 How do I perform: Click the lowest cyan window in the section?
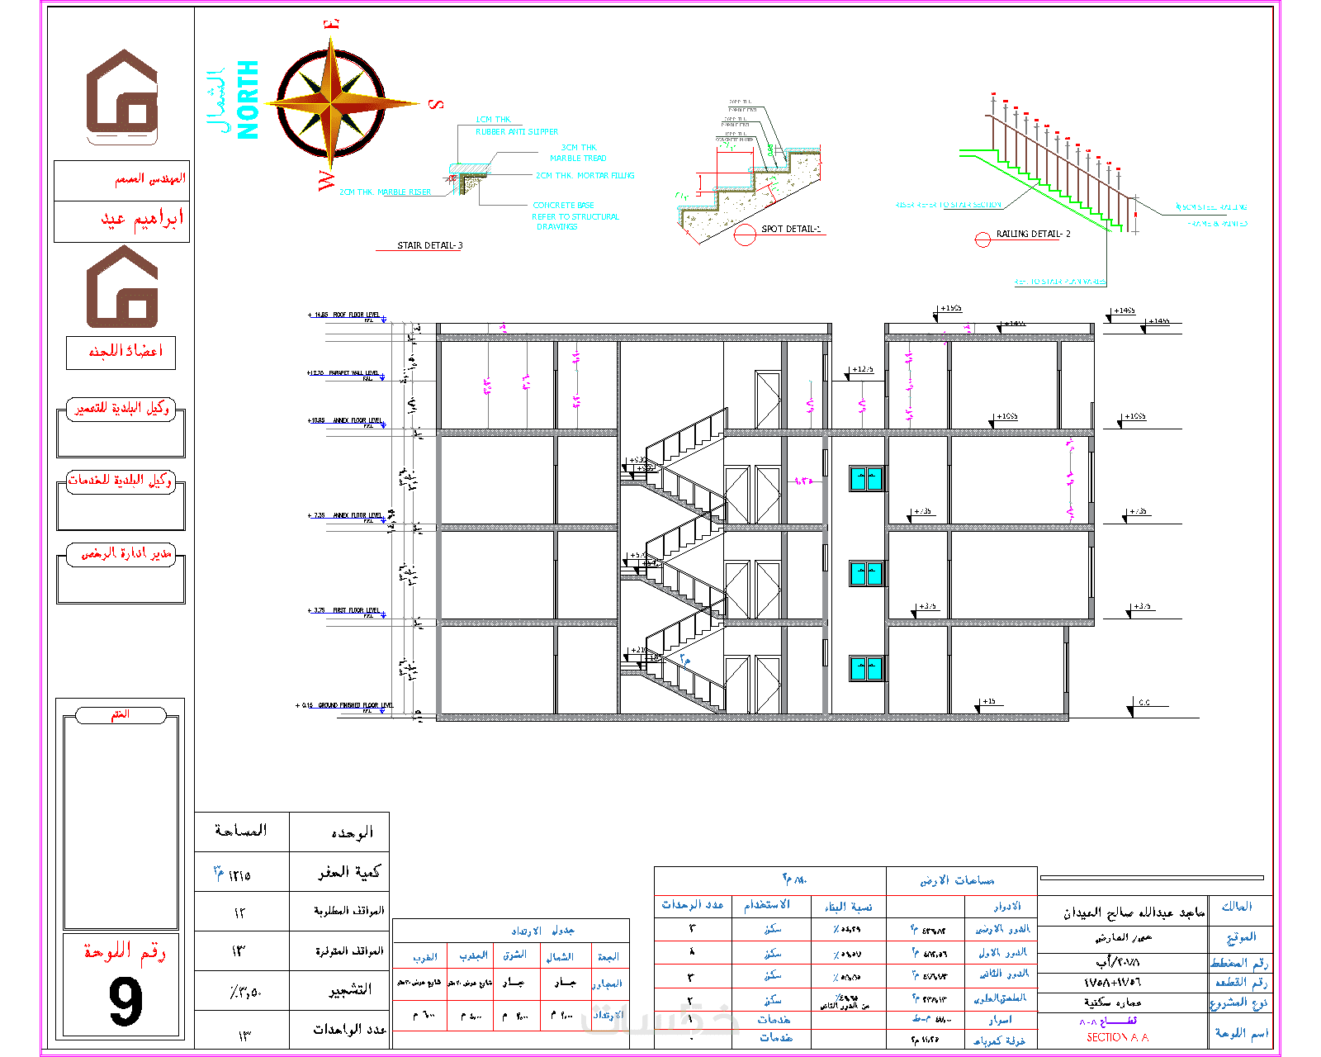[x=867, y=668]
